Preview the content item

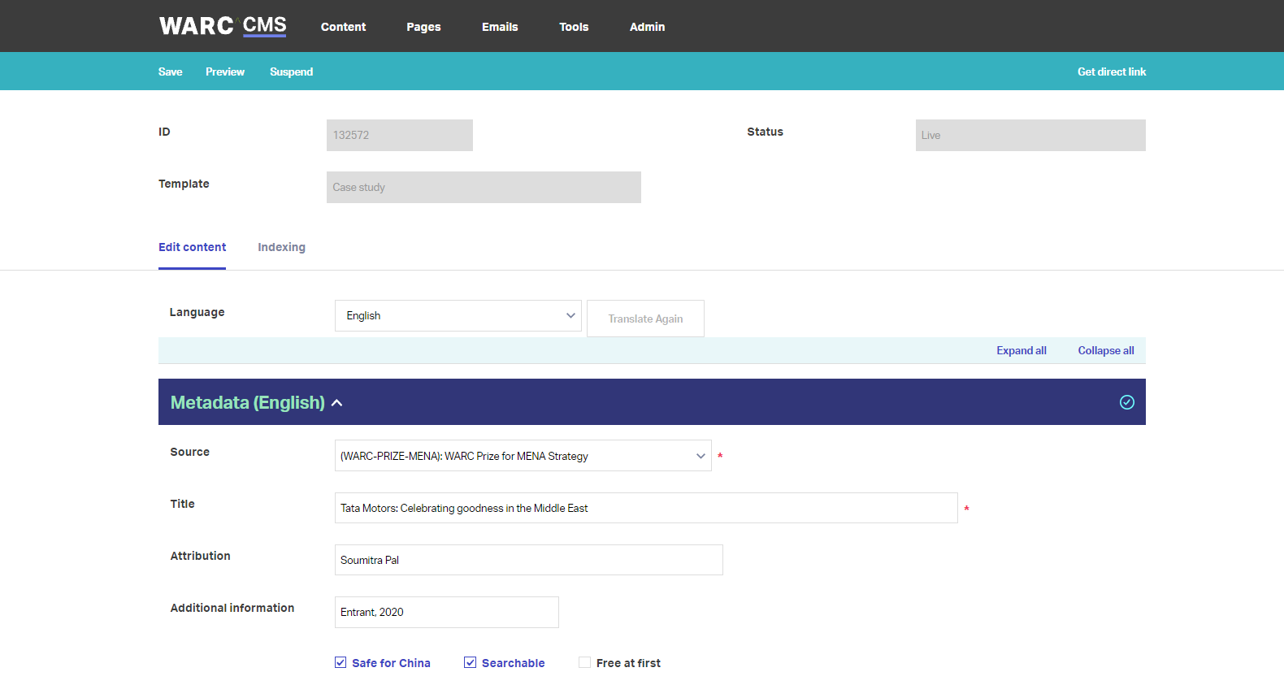pyautogui.click(x=225, y=72)
